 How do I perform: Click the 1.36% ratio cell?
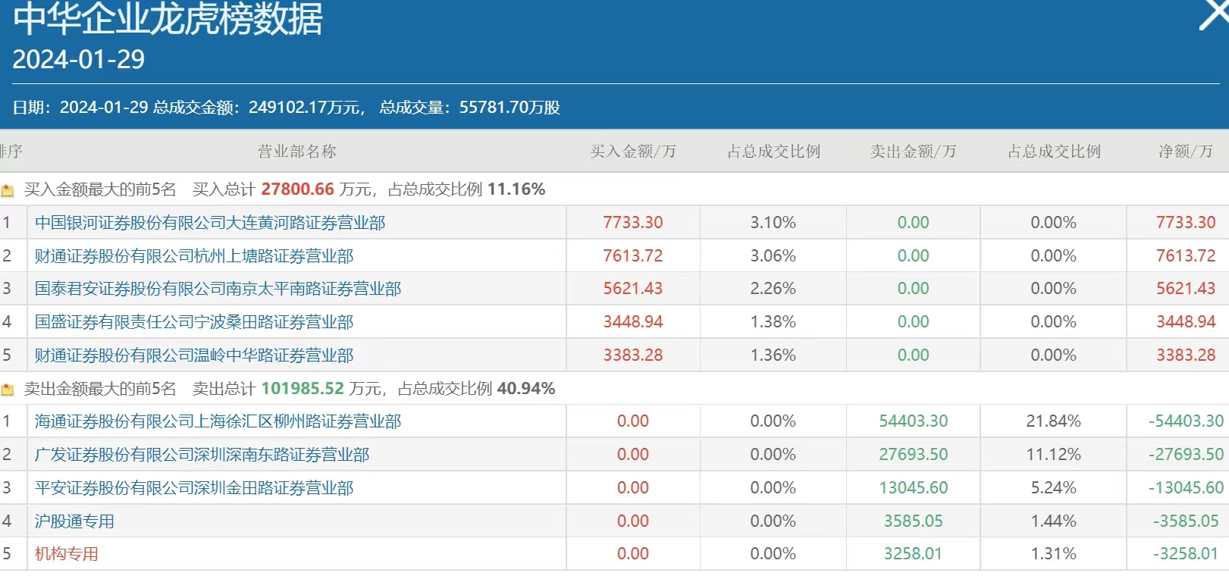tap(773, 355)
